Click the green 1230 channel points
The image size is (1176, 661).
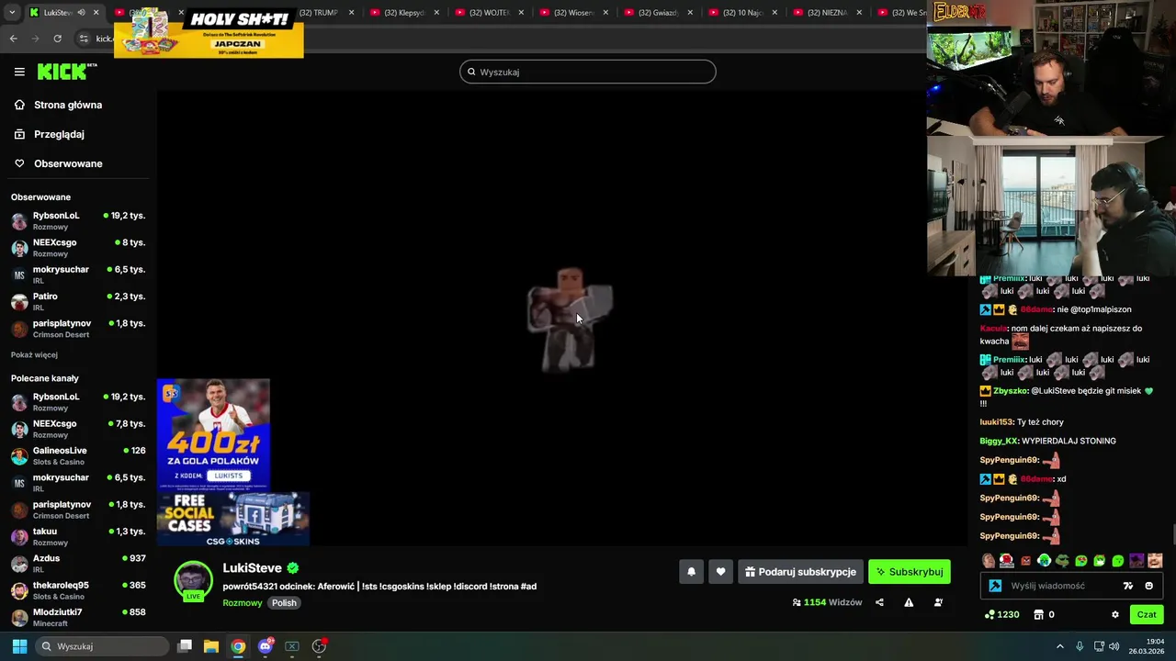tap(1001, 614)
